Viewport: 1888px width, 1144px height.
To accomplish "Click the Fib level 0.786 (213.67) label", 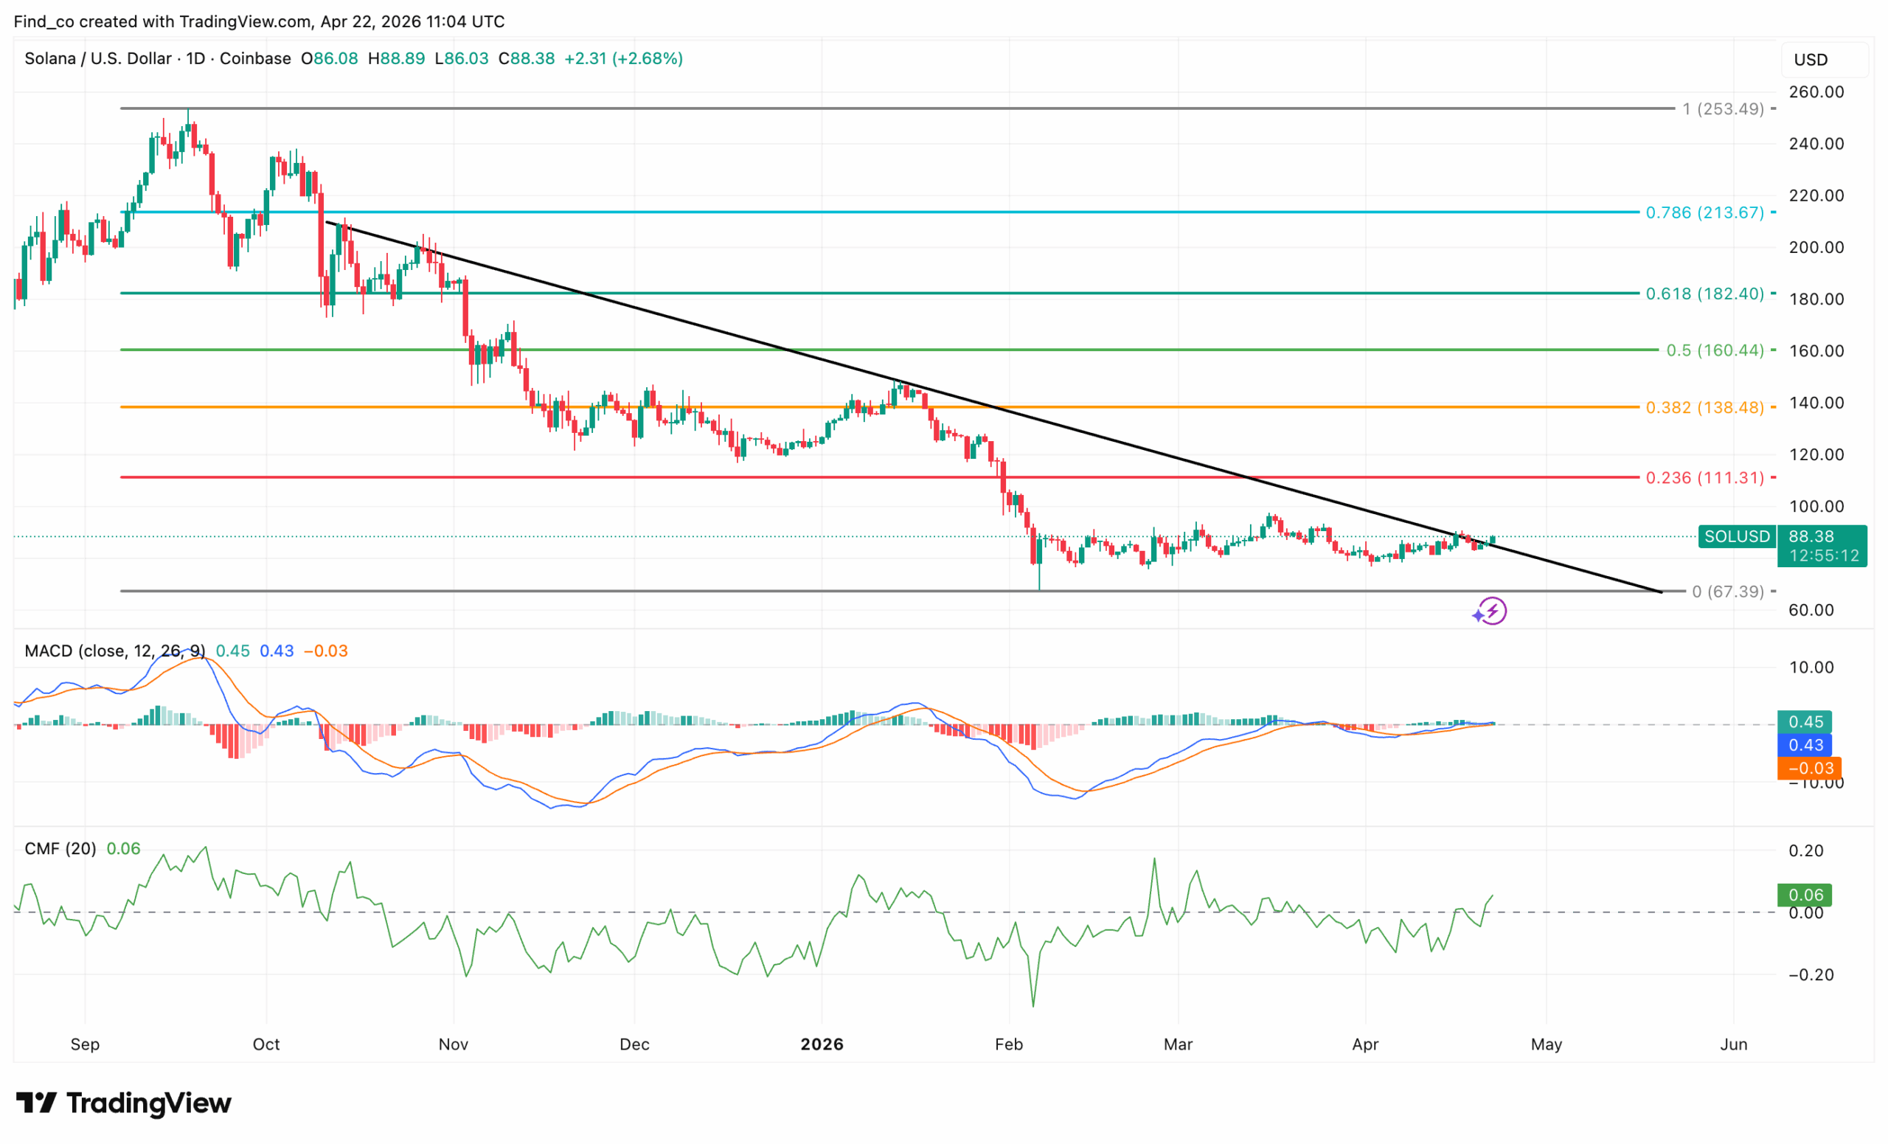I will [1705, 212].
